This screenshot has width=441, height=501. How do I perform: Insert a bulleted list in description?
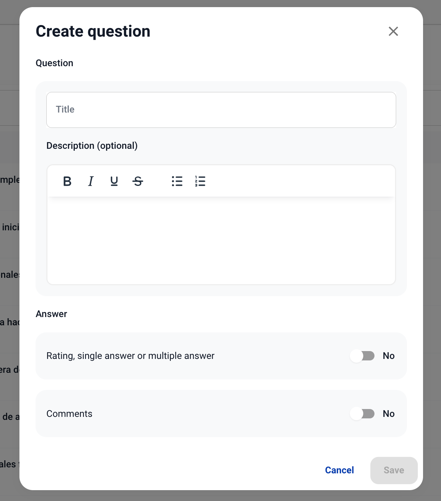coord(177,181)
